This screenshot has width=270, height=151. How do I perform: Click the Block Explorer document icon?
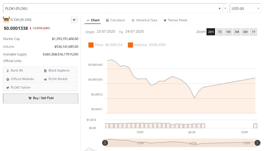click(x=45, y=71)
